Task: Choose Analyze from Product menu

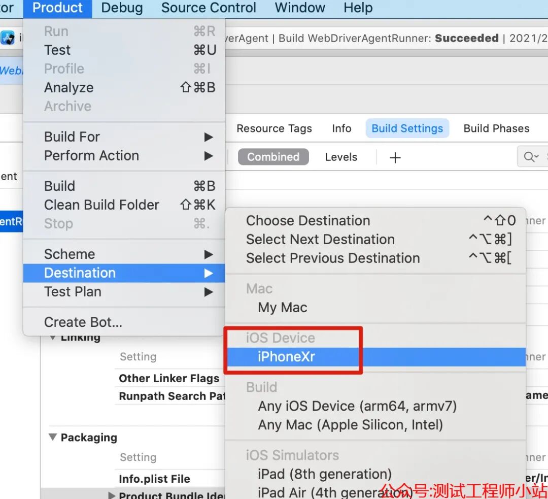Action: tap(124, 87)
